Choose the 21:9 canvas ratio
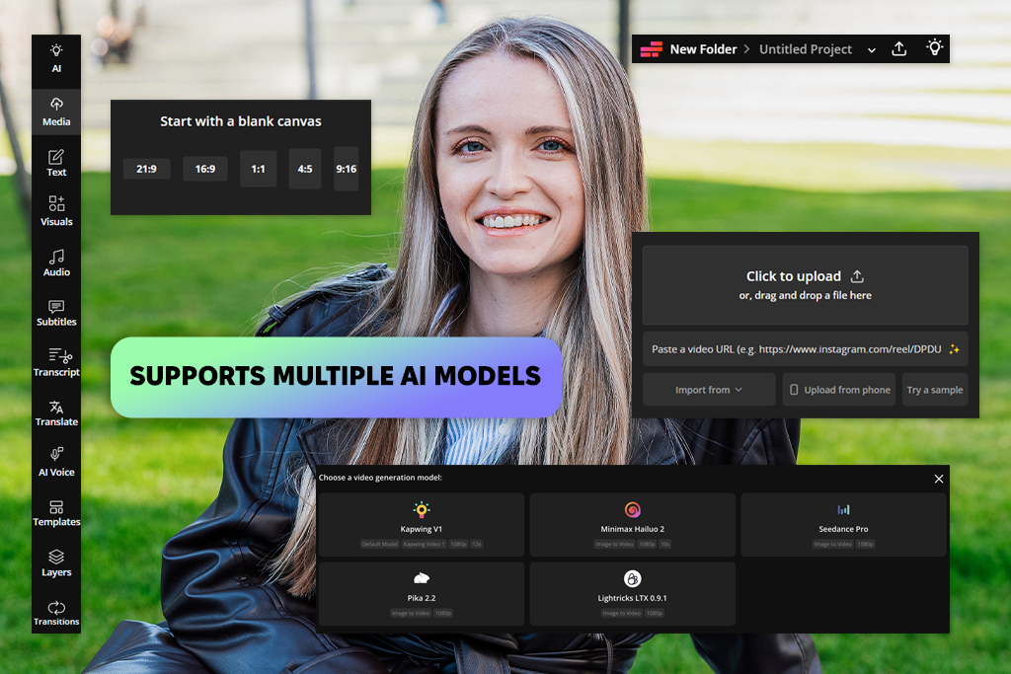The width and height of the screenshot is (1011, 674). point(146,169)
